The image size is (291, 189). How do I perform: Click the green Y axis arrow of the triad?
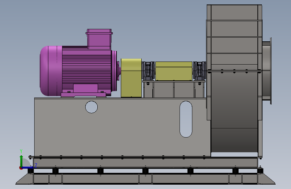[x=21, y=161]
